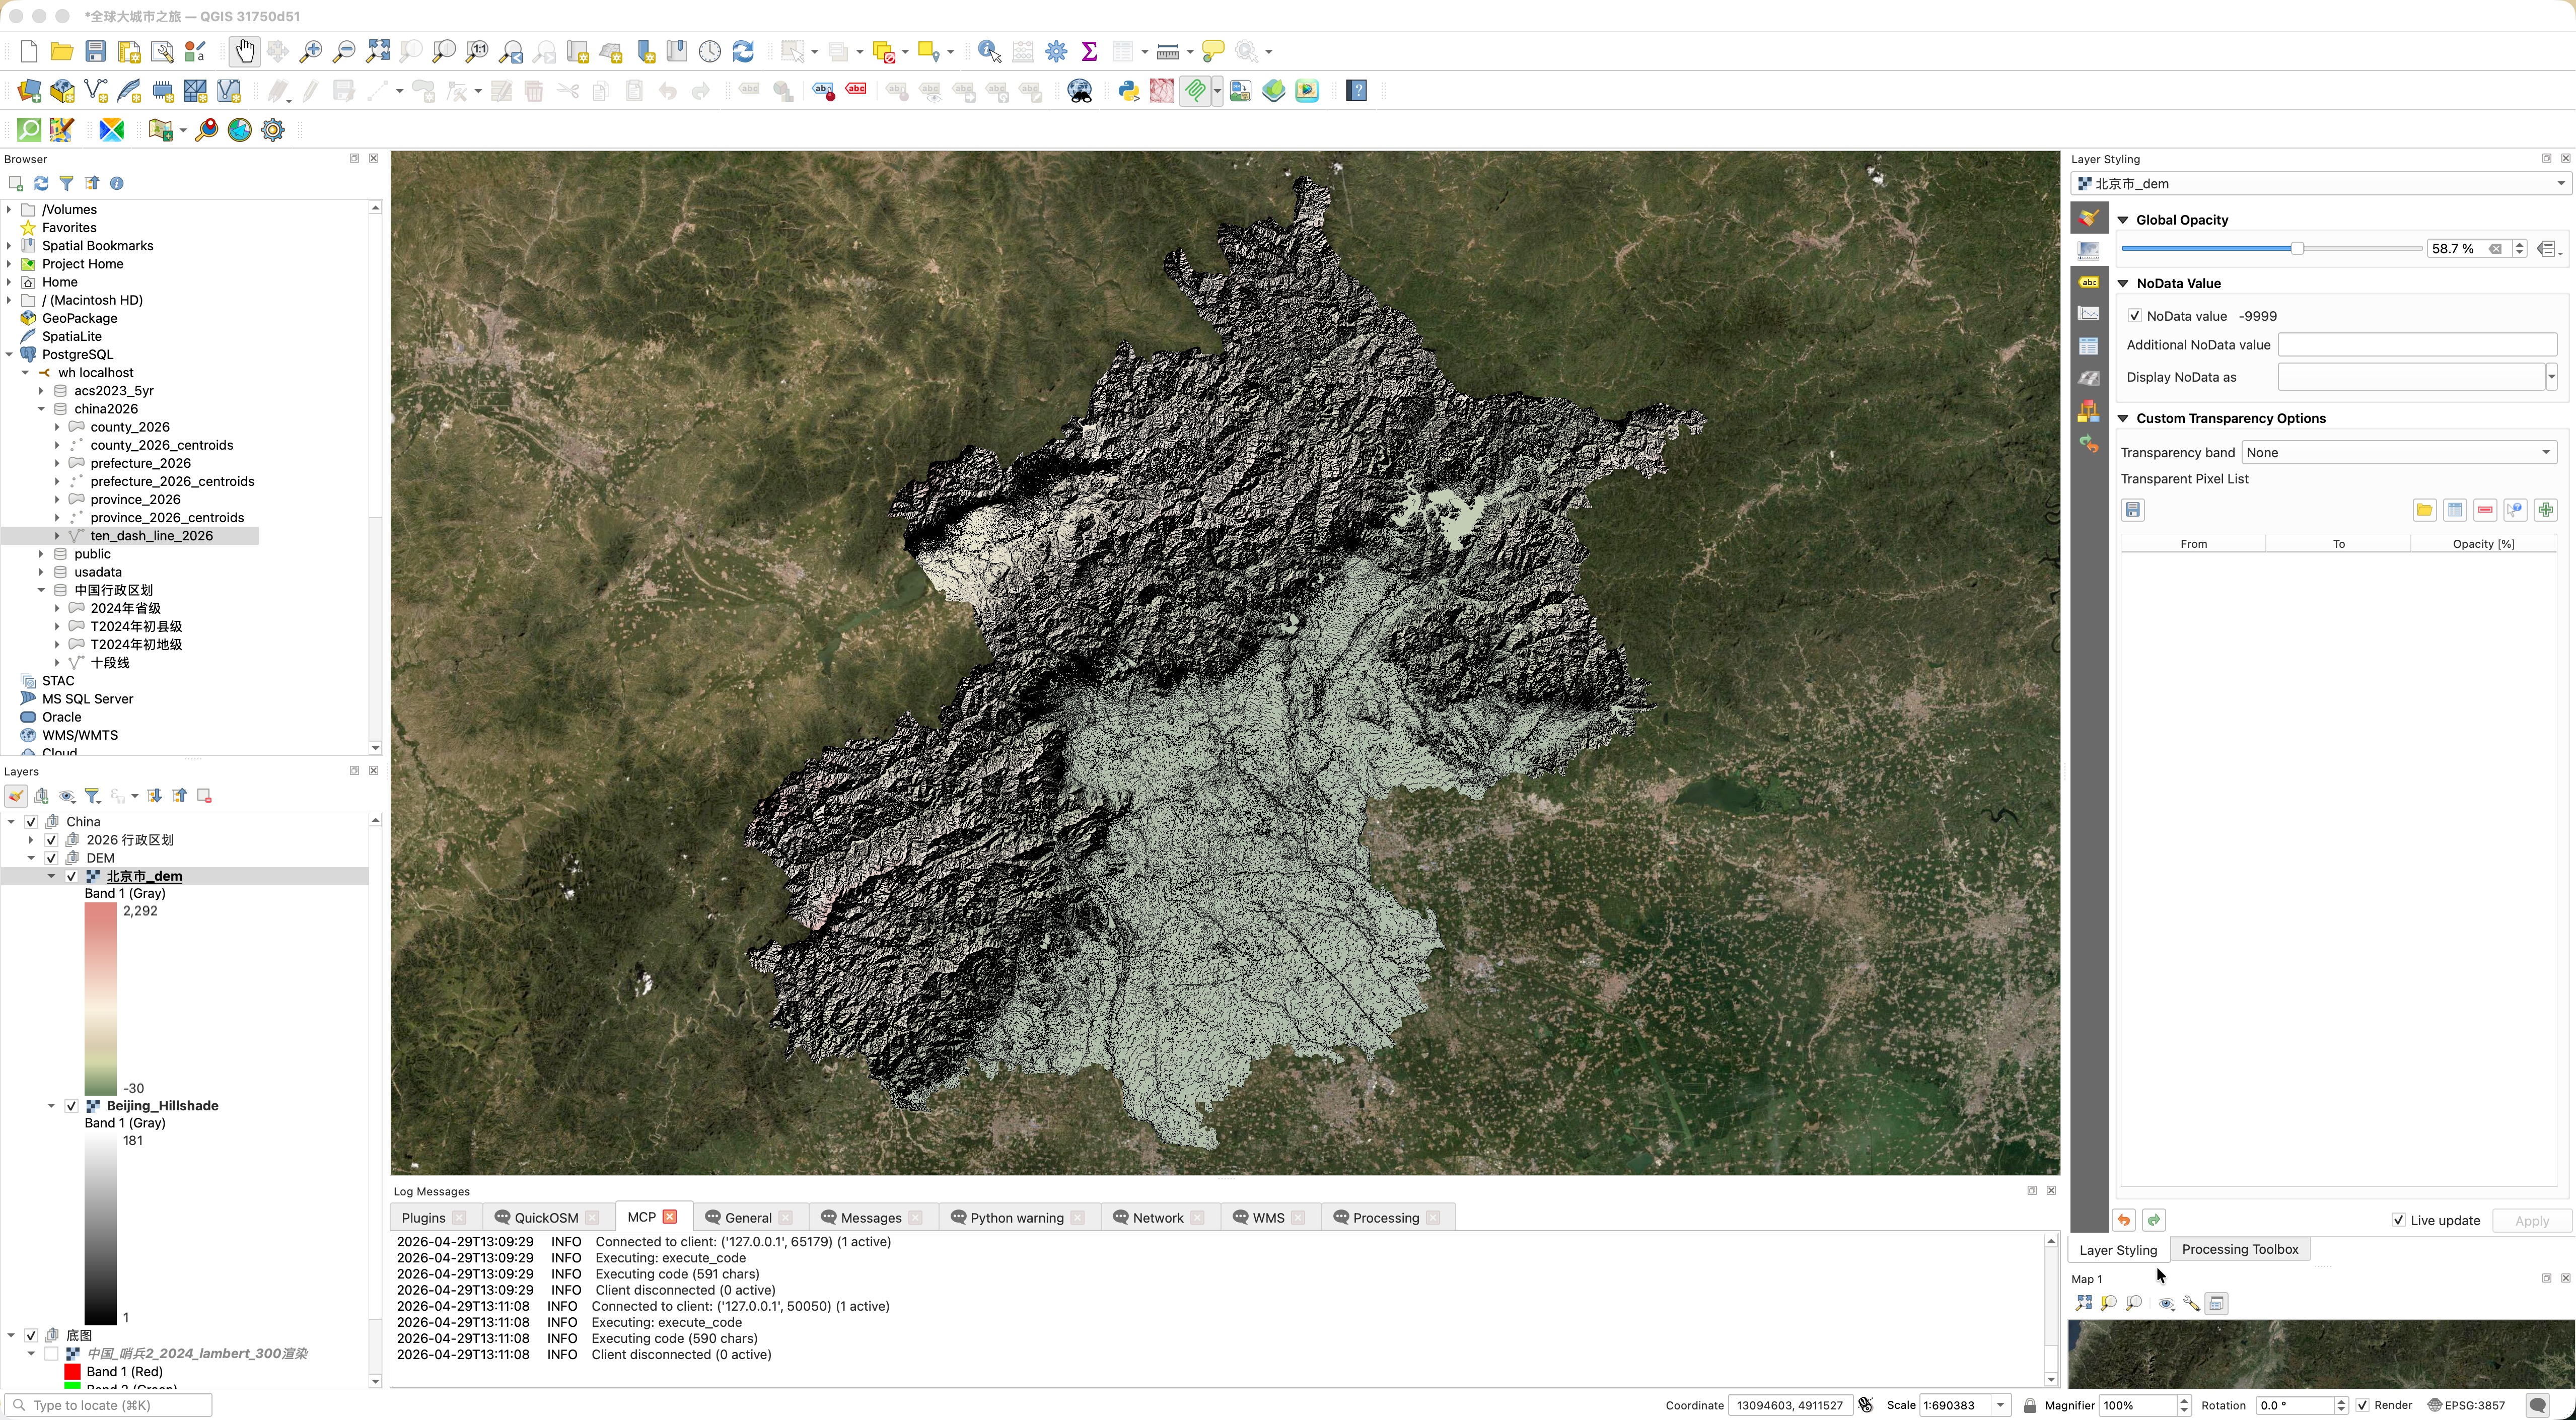Open the Python warning log tab

[1016, 1218]
